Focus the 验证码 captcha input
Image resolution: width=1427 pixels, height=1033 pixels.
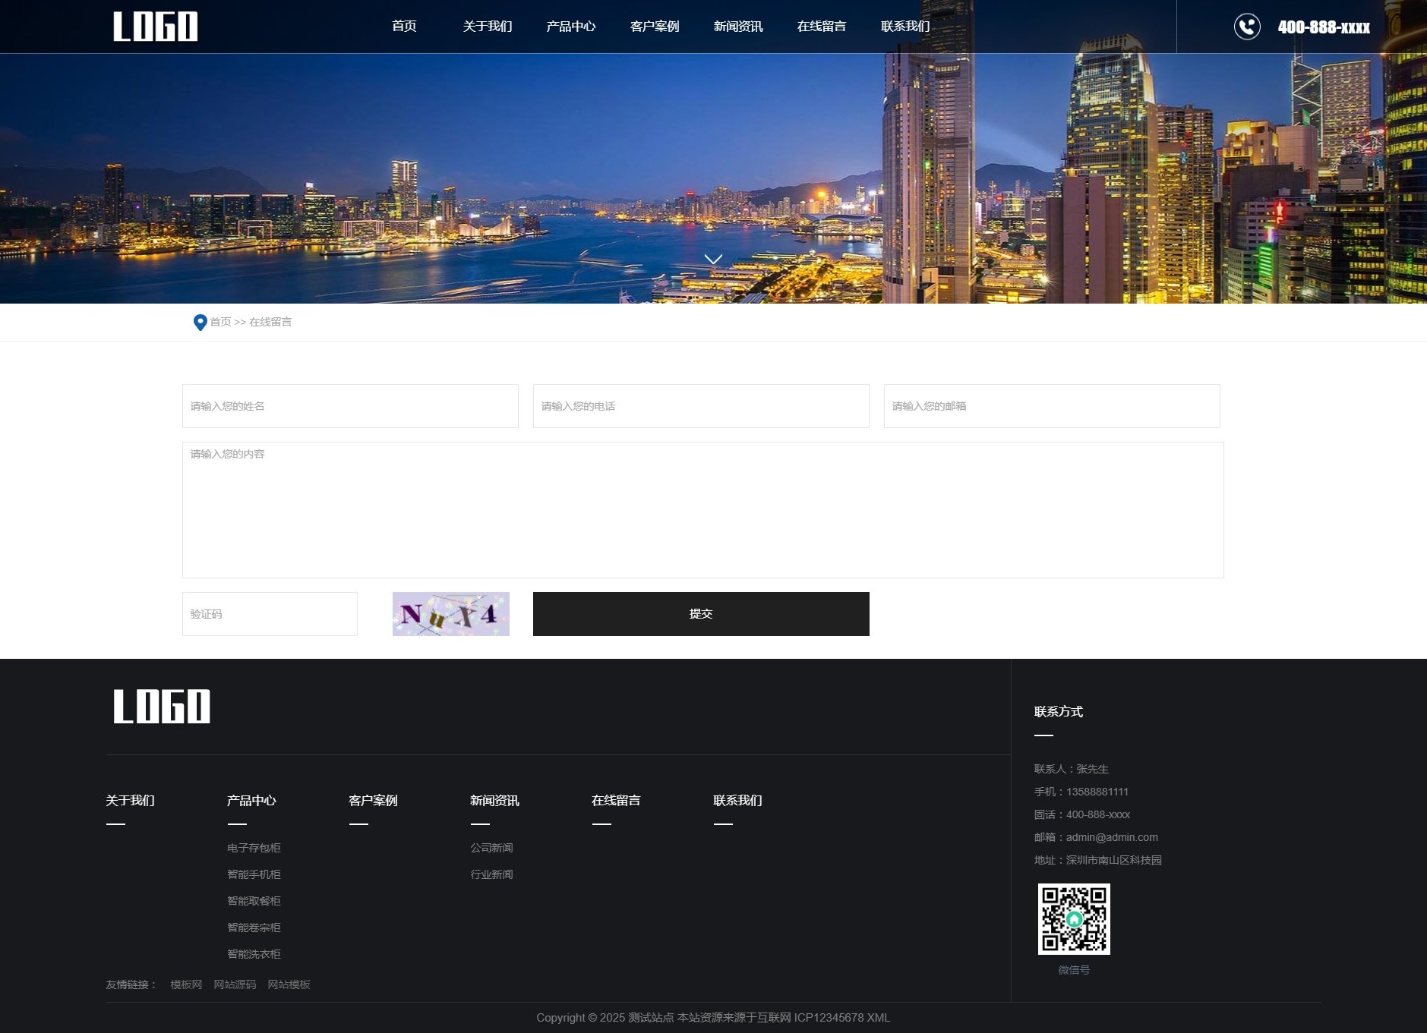[270, 614]
